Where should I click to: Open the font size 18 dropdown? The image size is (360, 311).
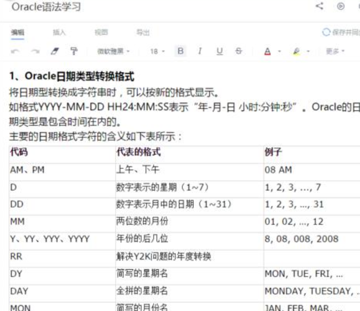(x=157, y=51)
